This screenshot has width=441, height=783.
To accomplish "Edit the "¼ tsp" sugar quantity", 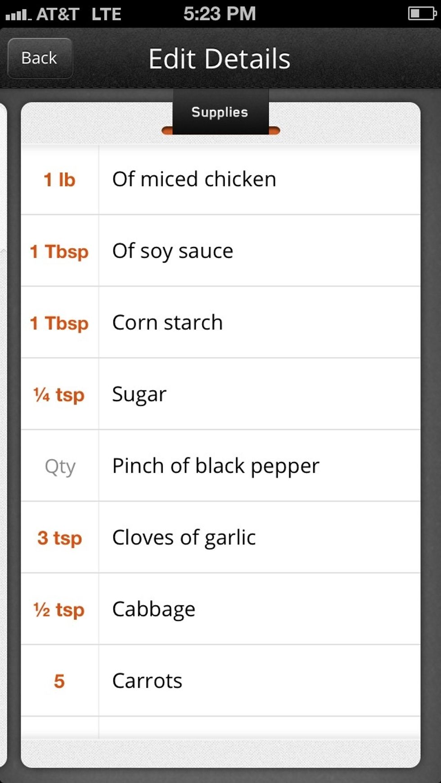I will tap(59, 395).
